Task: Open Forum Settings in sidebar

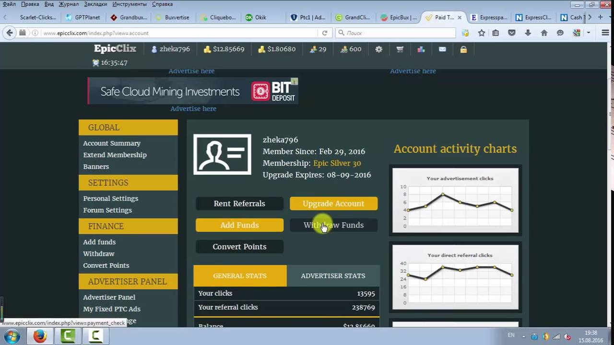Action: (107, 210)
